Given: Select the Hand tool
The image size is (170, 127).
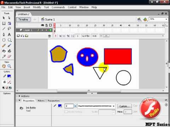Looking at the screenshot, I should click(4, 66).
